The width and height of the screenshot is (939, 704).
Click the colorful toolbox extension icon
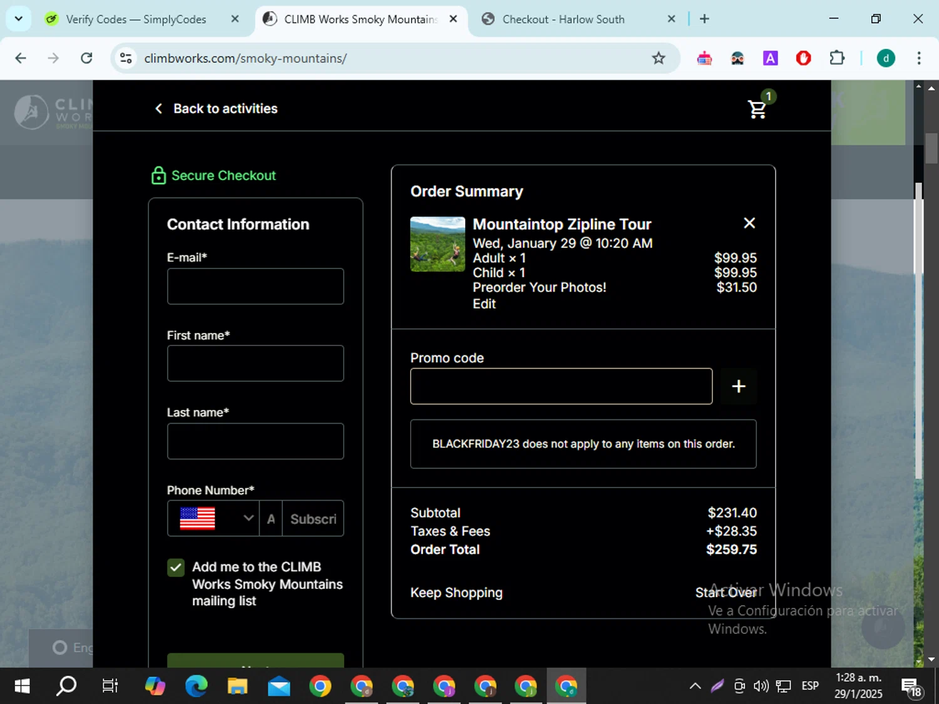pos(704,58)
